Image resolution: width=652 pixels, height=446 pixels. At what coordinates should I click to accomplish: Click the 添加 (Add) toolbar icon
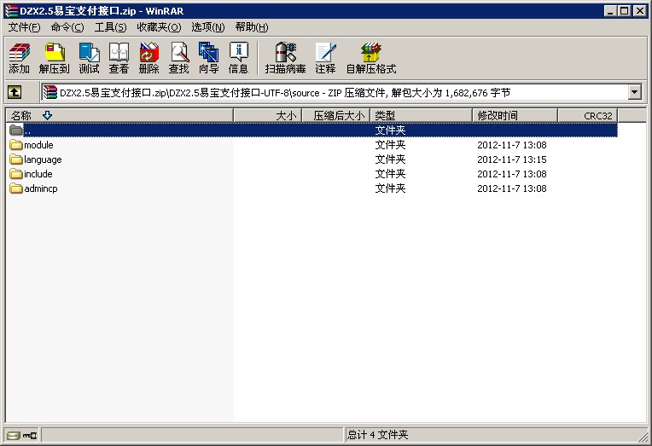click(19, 58)
